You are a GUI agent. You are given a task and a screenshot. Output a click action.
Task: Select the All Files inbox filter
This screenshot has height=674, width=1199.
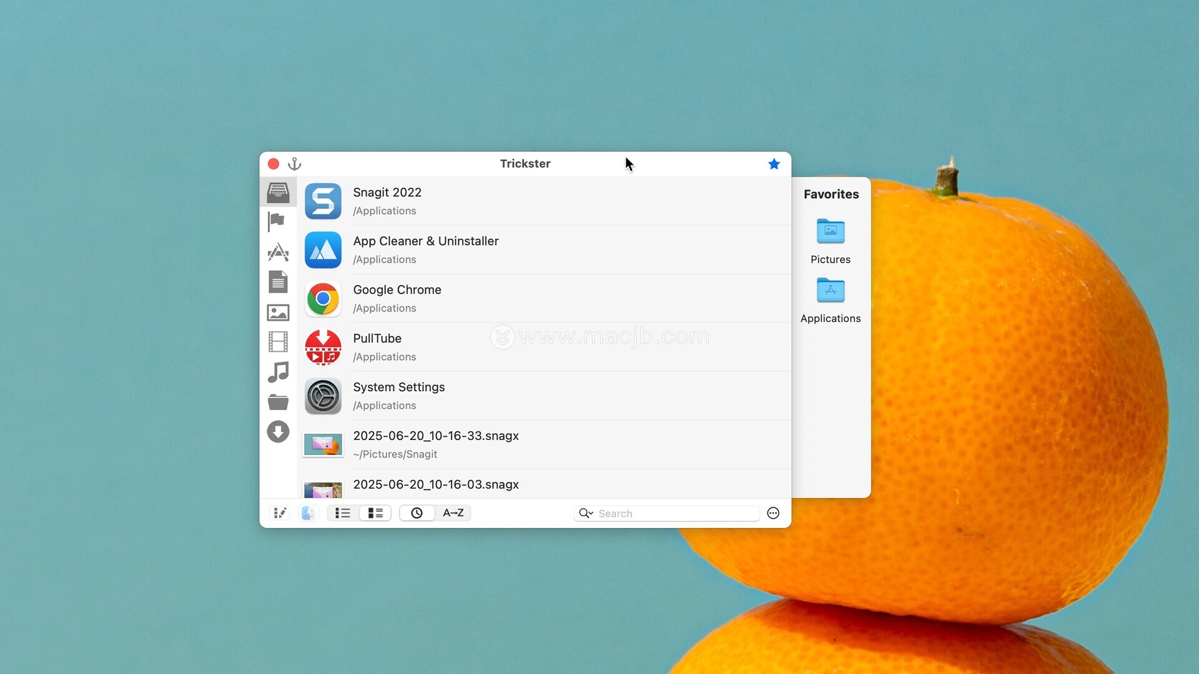pos(278,192)
